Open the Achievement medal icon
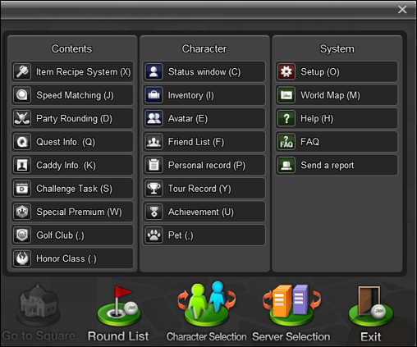The height and width of the screenshot is (347, 417). pyautogui.click(x=154, y=212)
